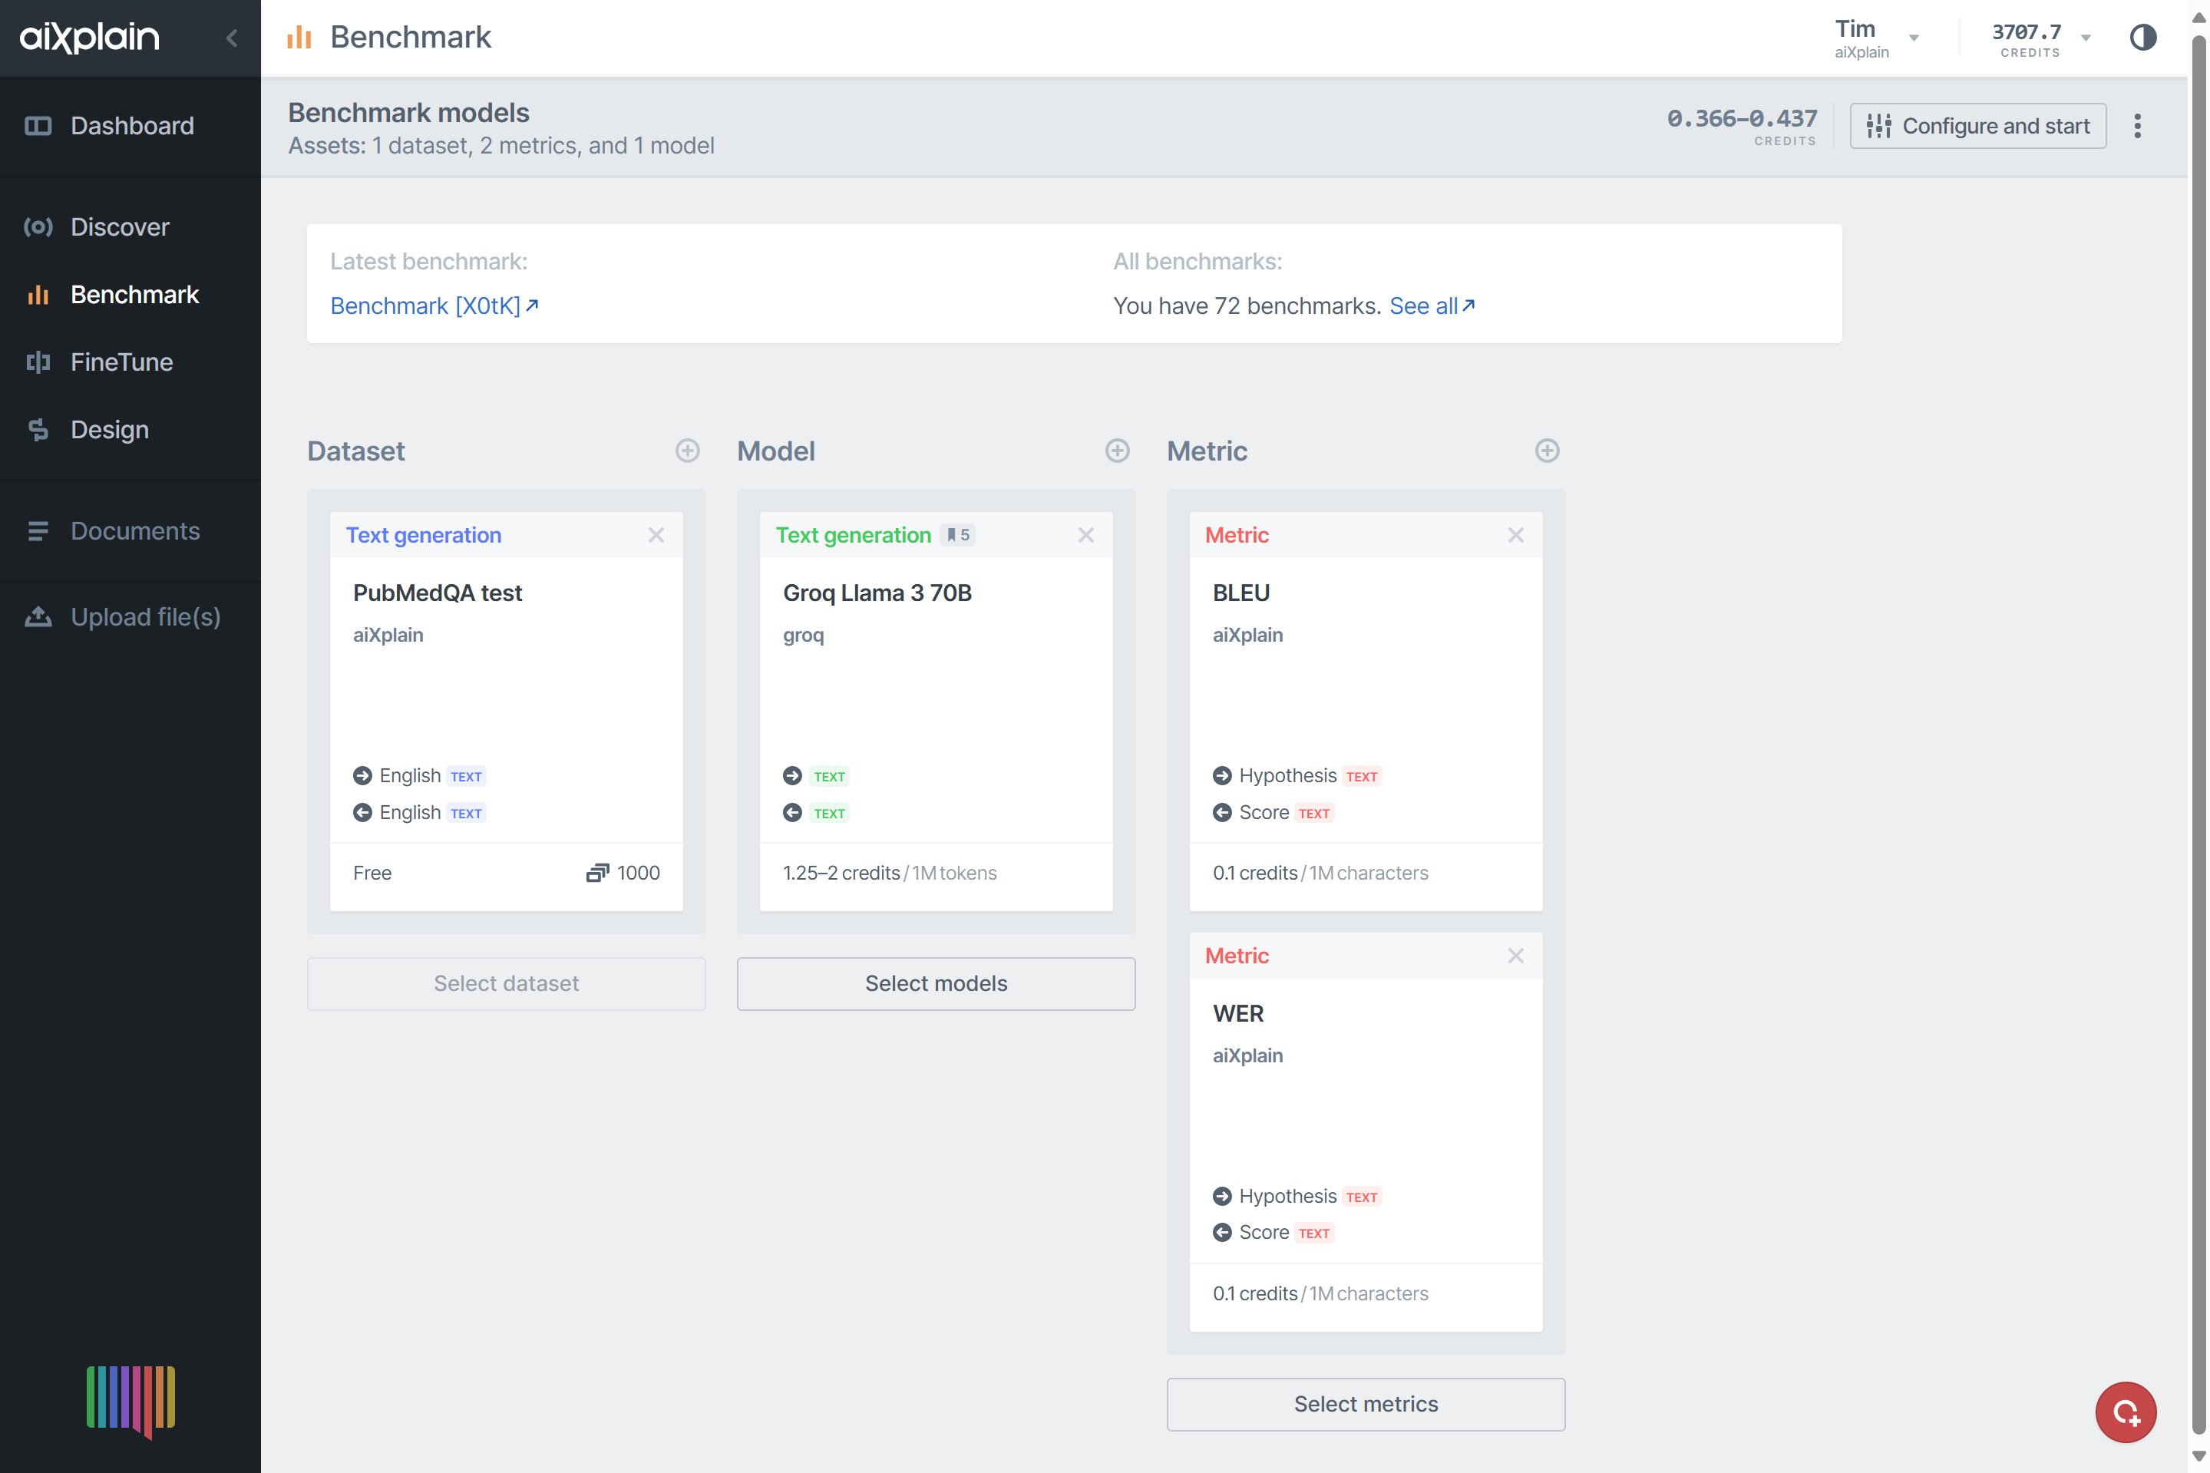Viewport: 2210px width, 1473px height.
Task: Remove the Groq Llama 3 70B model card
Action: pos(1085,534)
